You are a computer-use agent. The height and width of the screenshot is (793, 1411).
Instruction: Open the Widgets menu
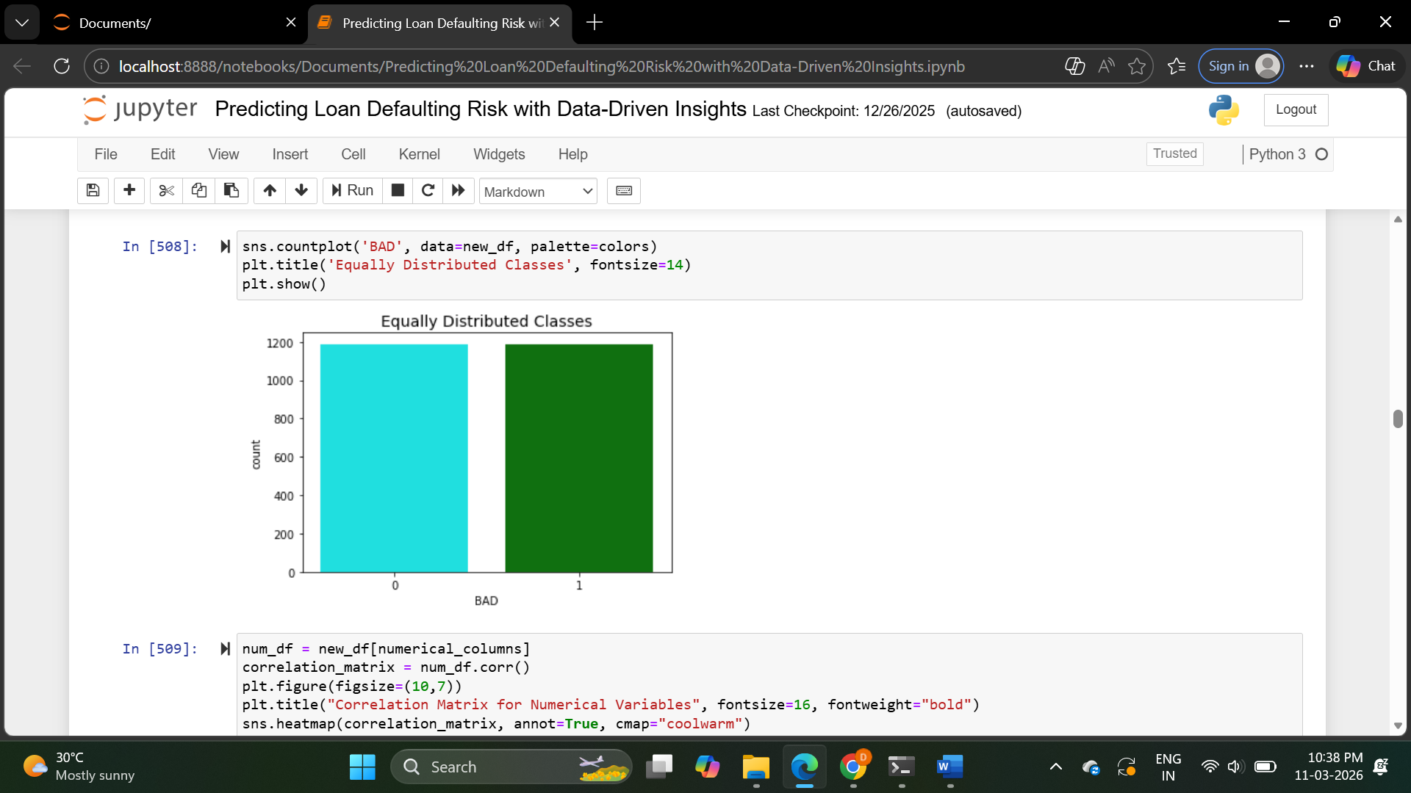[499, 154]
